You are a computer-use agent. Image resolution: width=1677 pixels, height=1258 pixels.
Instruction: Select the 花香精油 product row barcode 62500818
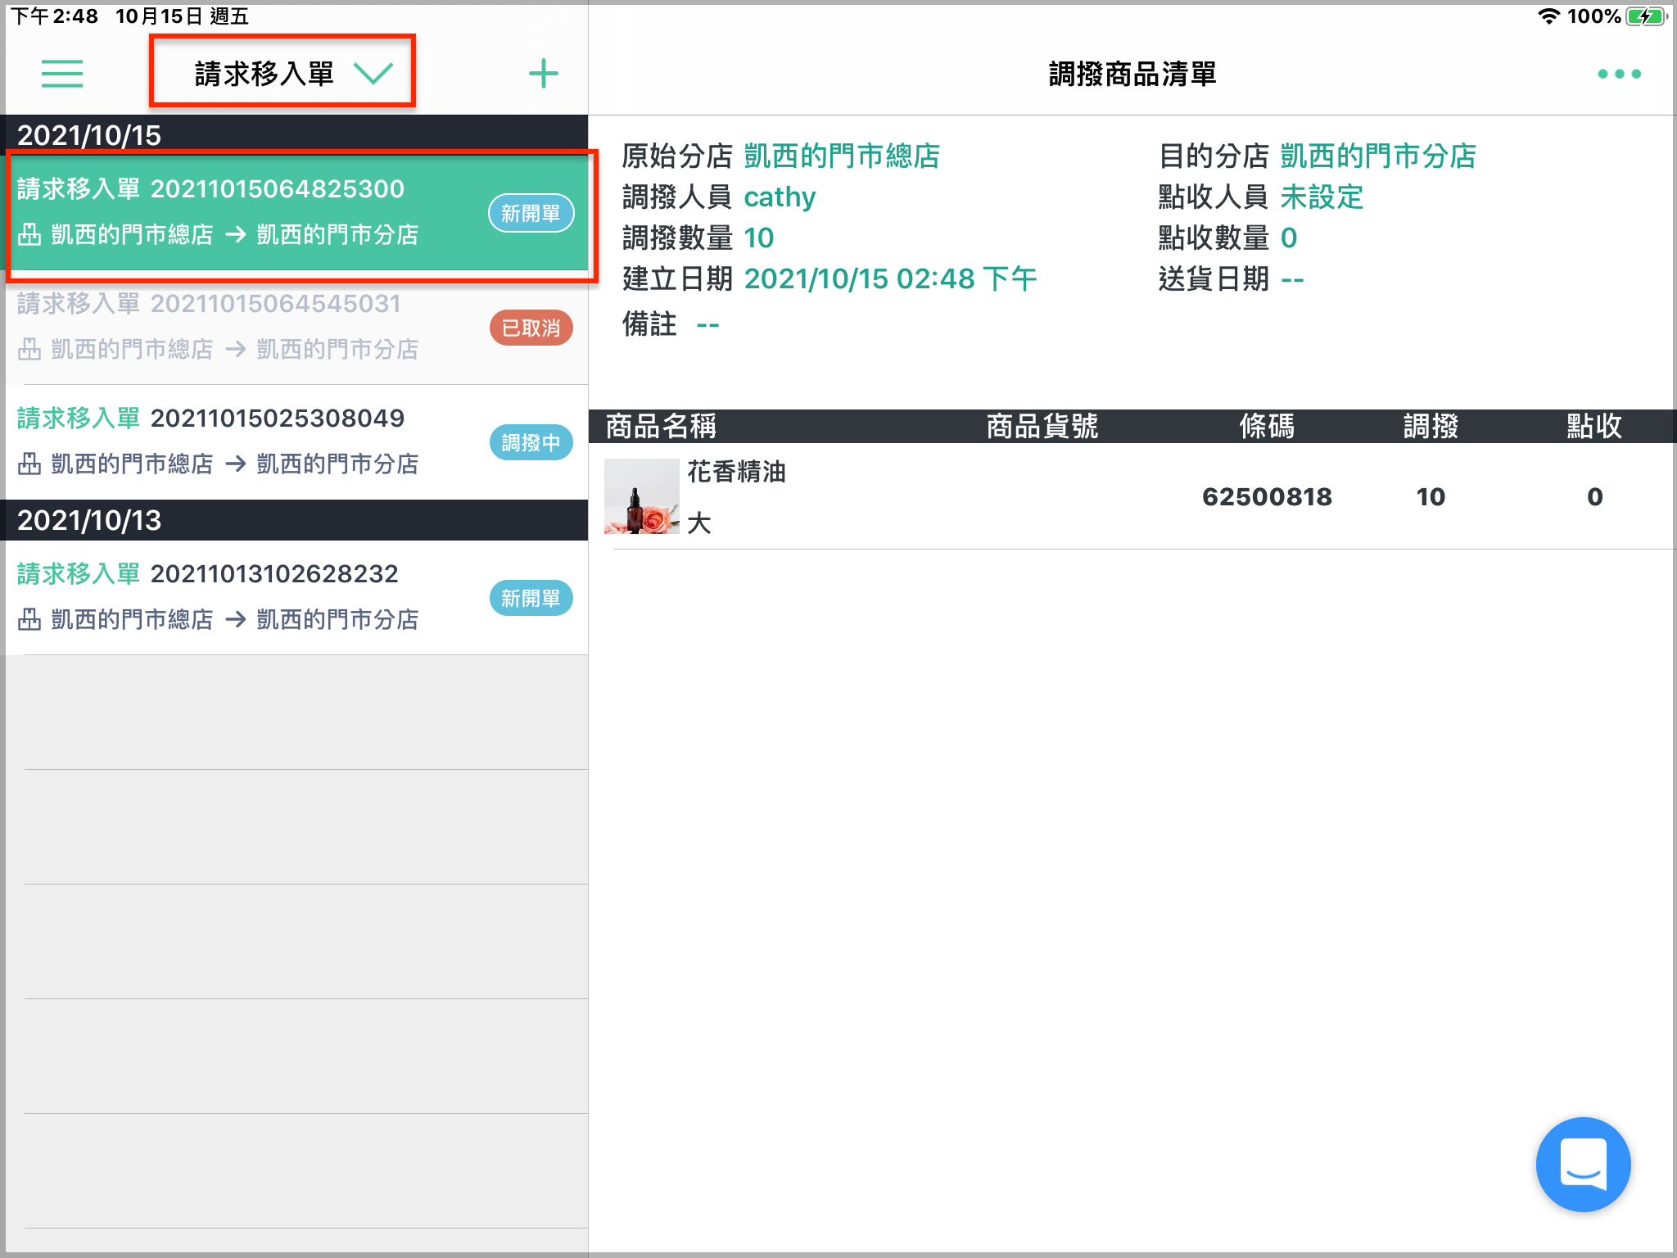pos(1133,496)
